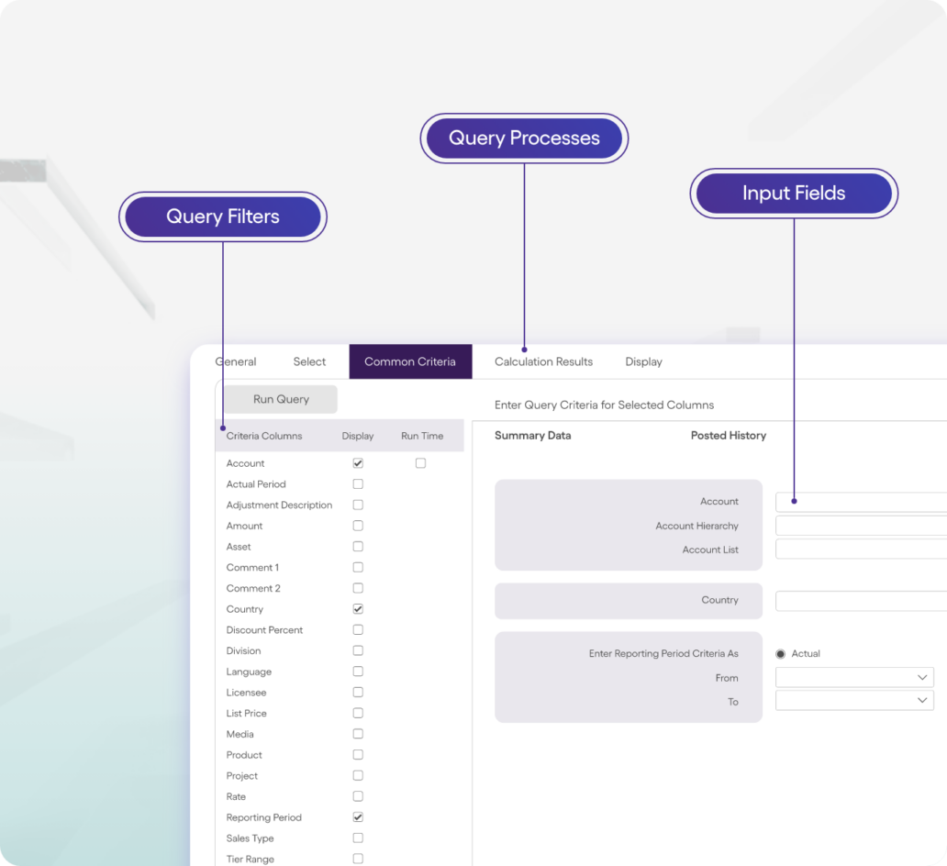This screenshot has height=866, width=947.
Task: Select the Common Criteria tab
Action: pos(410,361)
